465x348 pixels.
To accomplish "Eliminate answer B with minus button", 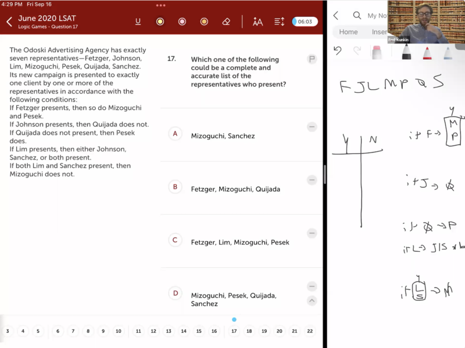I will pyautogui.click(x=312, y=180).
